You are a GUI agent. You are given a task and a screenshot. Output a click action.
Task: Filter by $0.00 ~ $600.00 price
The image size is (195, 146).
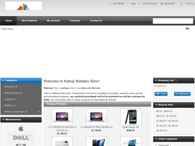pos(164,111)
